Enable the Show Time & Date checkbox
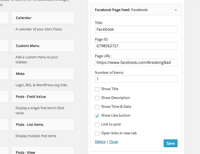This screenshot has height=154, width=200. tap(97, 107)
